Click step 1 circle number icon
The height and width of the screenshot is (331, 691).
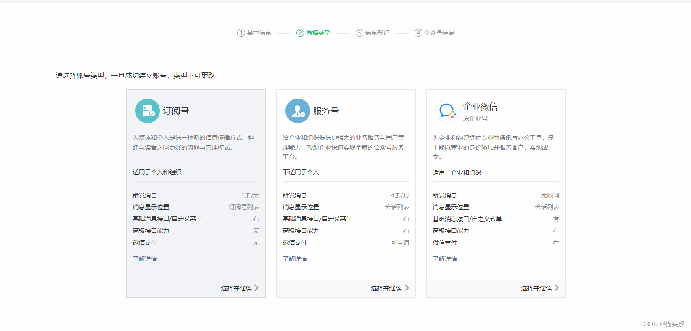[x=241, y=33]
